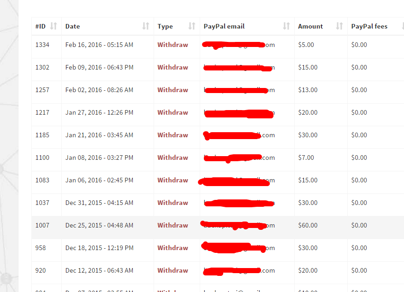Click the $7.00 amount cell
The height and width of the screenshot is (292, 404).
click(306, 158)
